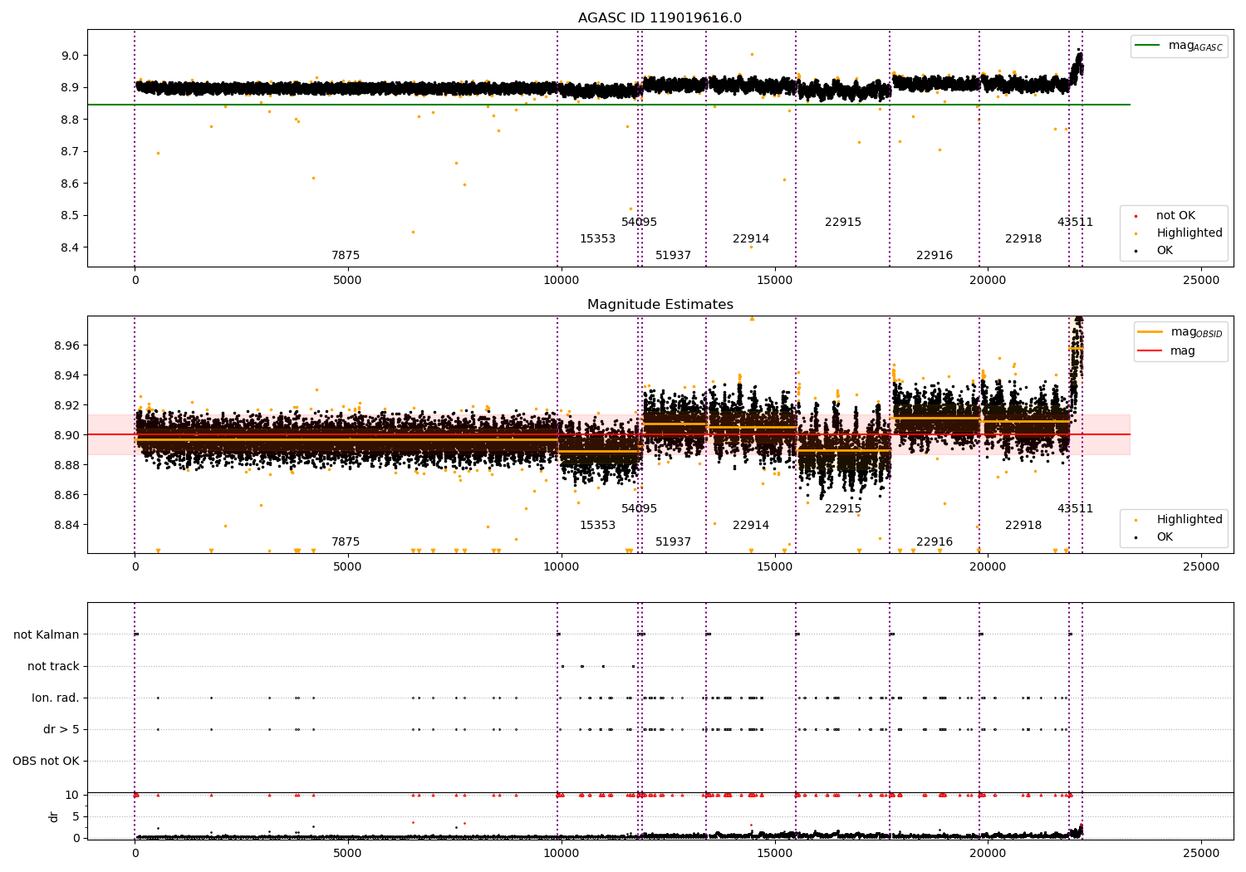This screenshot has height=872, width=1246.
Task: Click the 25000 x-axis tick of top plot
Action: point(1201,281)
